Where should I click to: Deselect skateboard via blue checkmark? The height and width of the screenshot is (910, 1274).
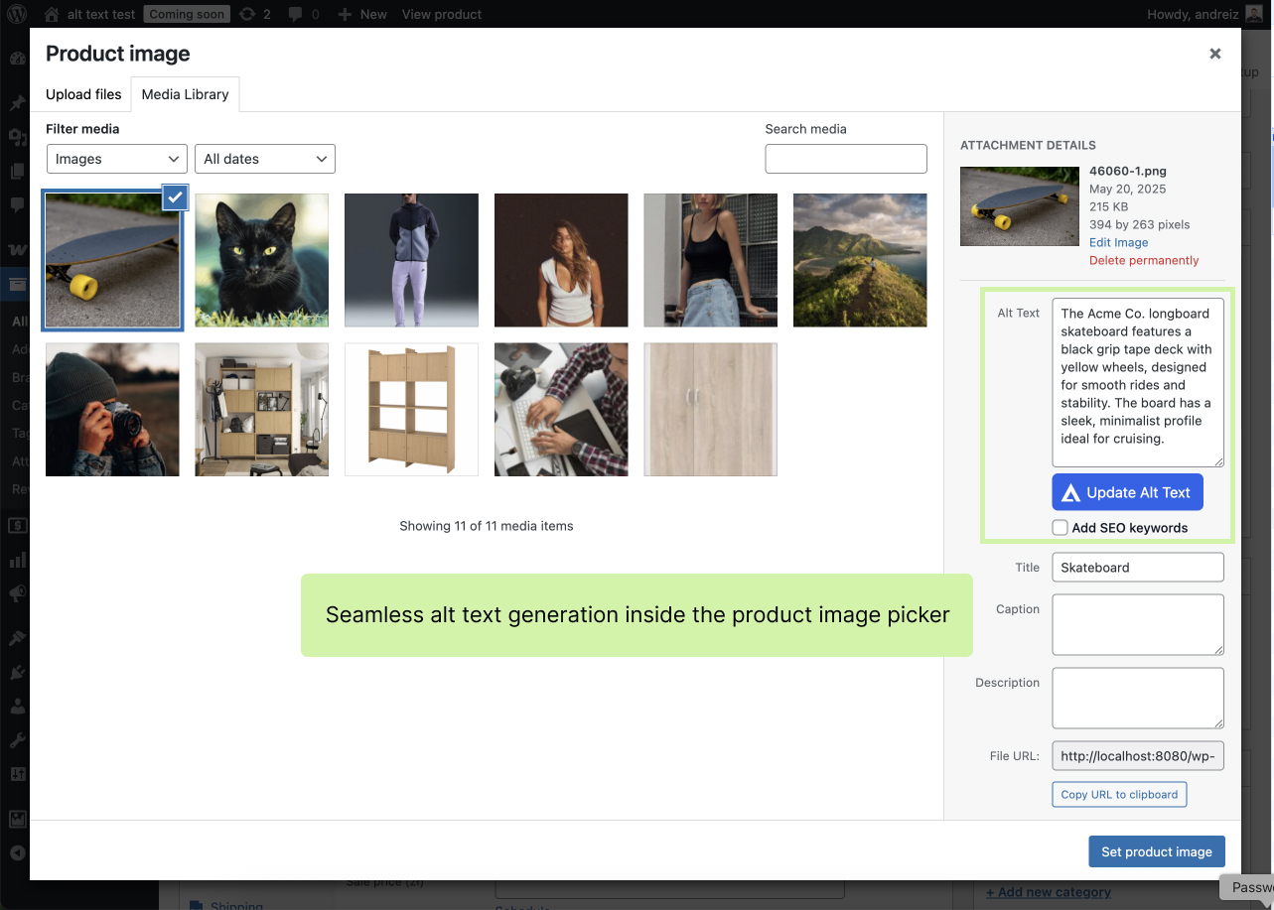(175, 196)
